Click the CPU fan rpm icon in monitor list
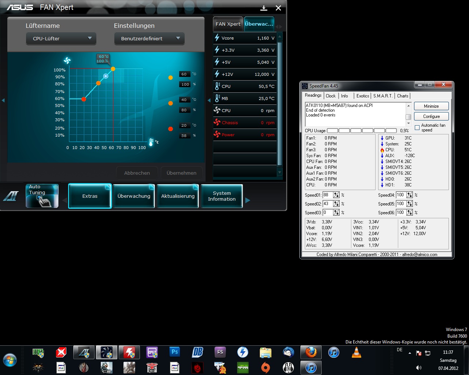This screenshot has width=469, height=375. [217, 110]
